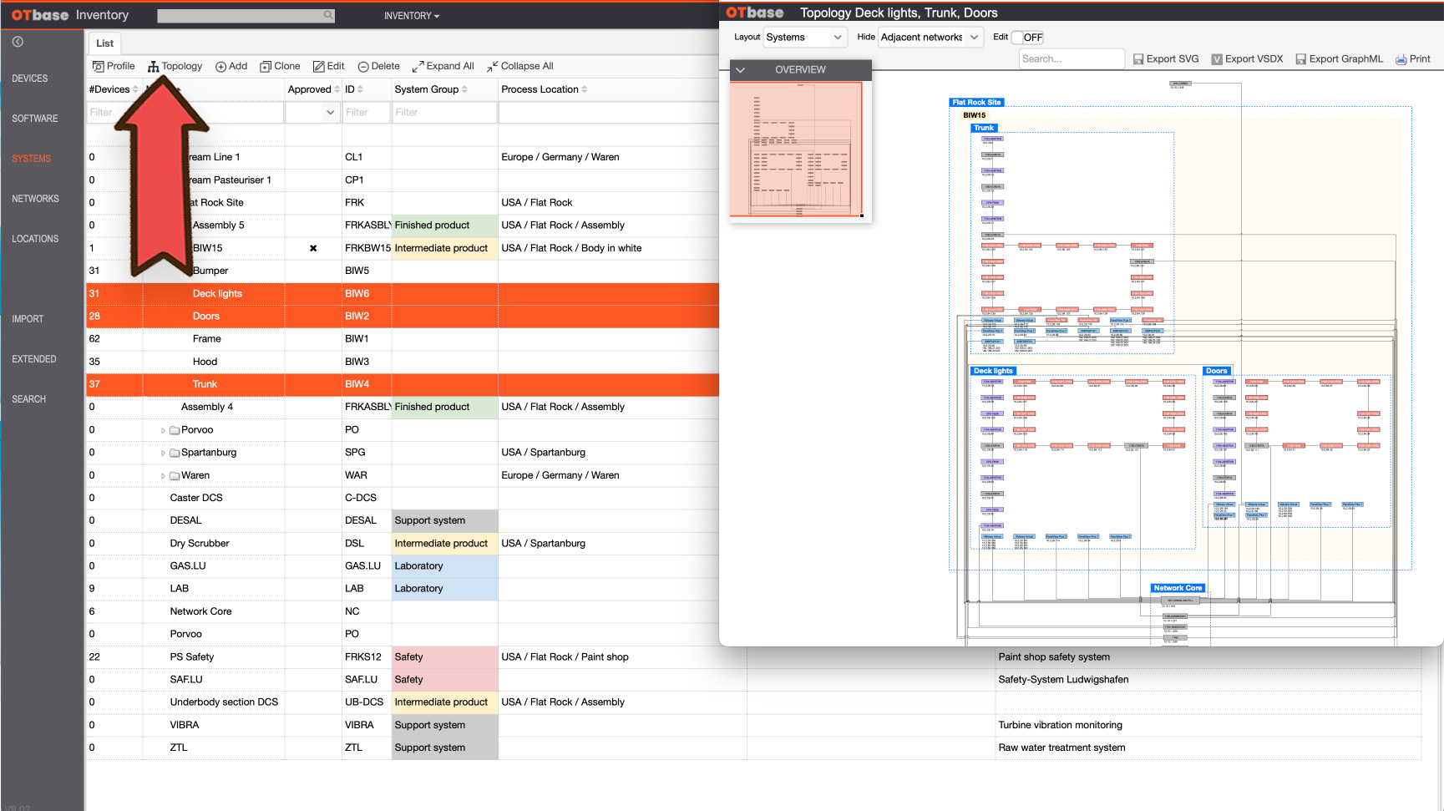Screen dimensions: 1444x811
Task: Click the ID filter field
Action: (x=366, y=112)
